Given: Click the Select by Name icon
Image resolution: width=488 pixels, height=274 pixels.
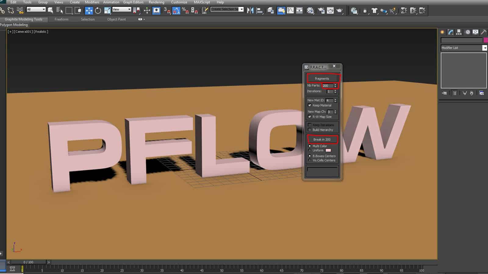Looking at the screenshot, I should tap(59, 10).
